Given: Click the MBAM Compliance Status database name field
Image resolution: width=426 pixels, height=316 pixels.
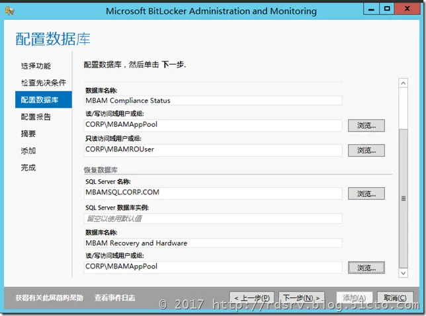Looking at the screenshot, I should pos(213,100).
